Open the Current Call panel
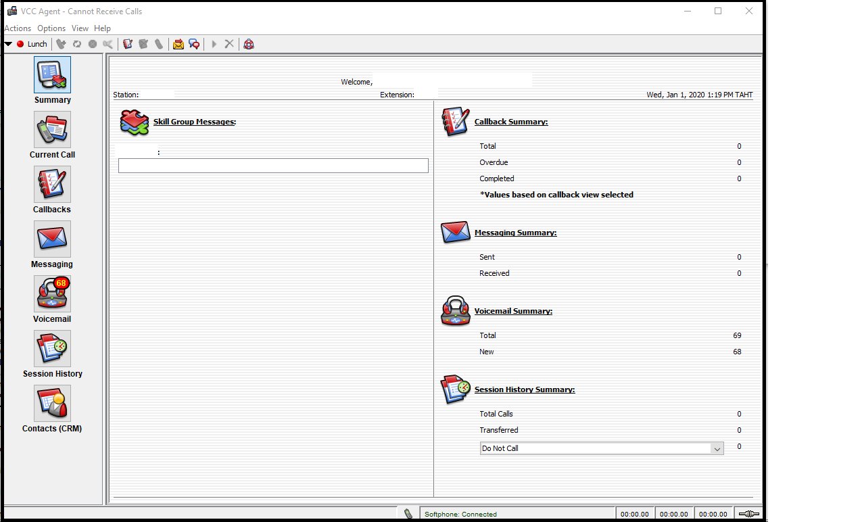Image resolution: width=860 pixels, height=522 pixels. point(52,130)
